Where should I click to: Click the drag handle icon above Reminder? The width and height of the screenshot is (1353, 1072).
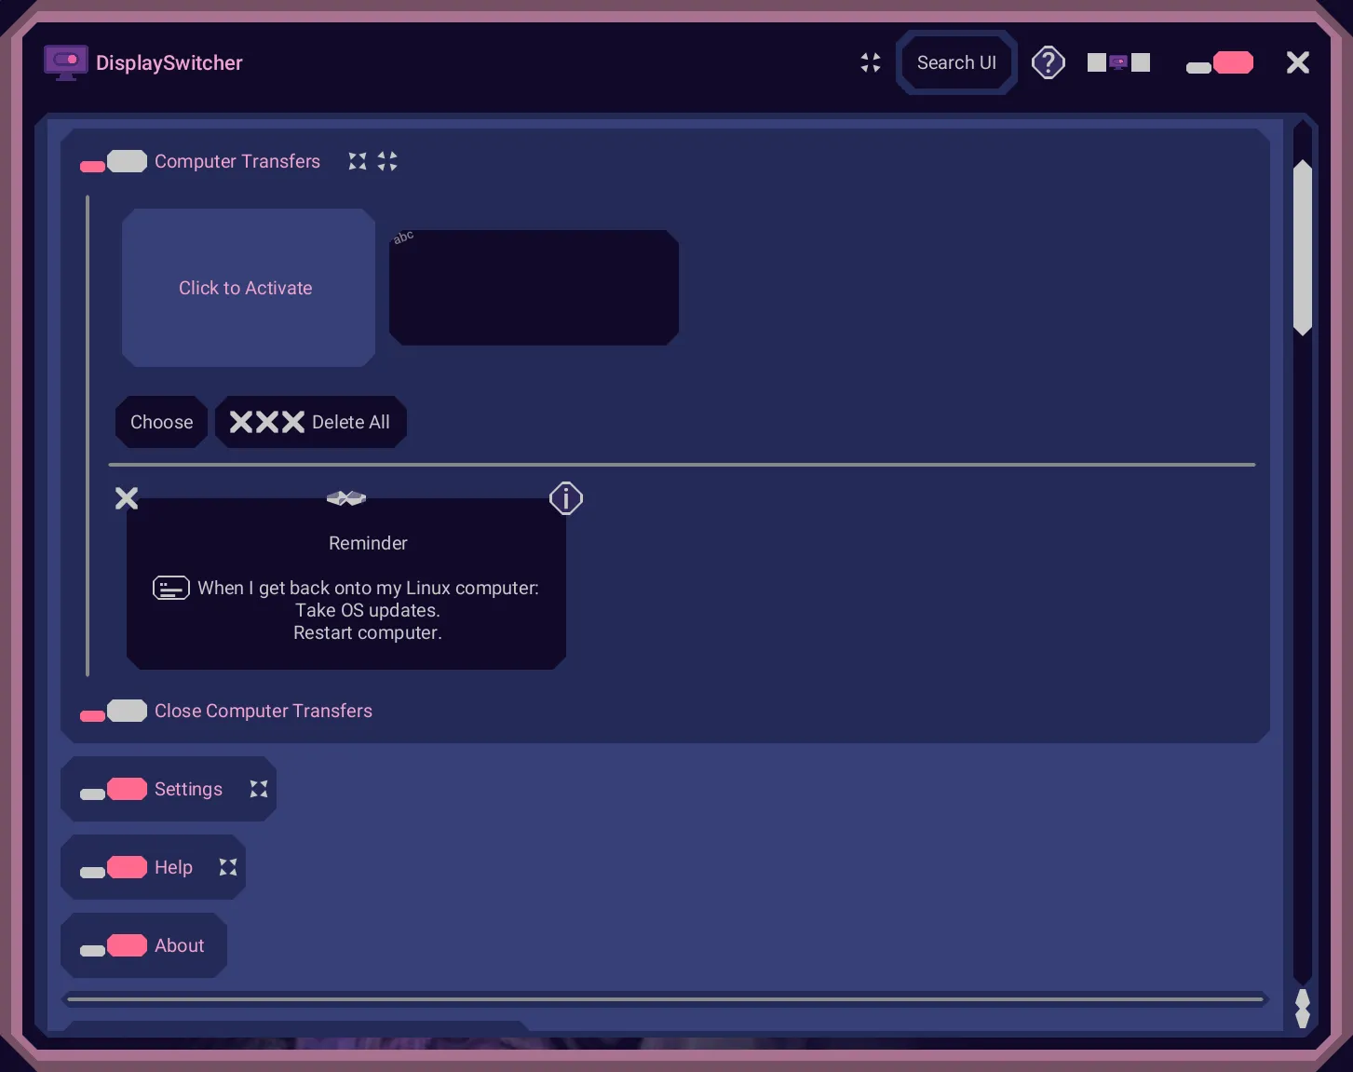pos(346,498)
